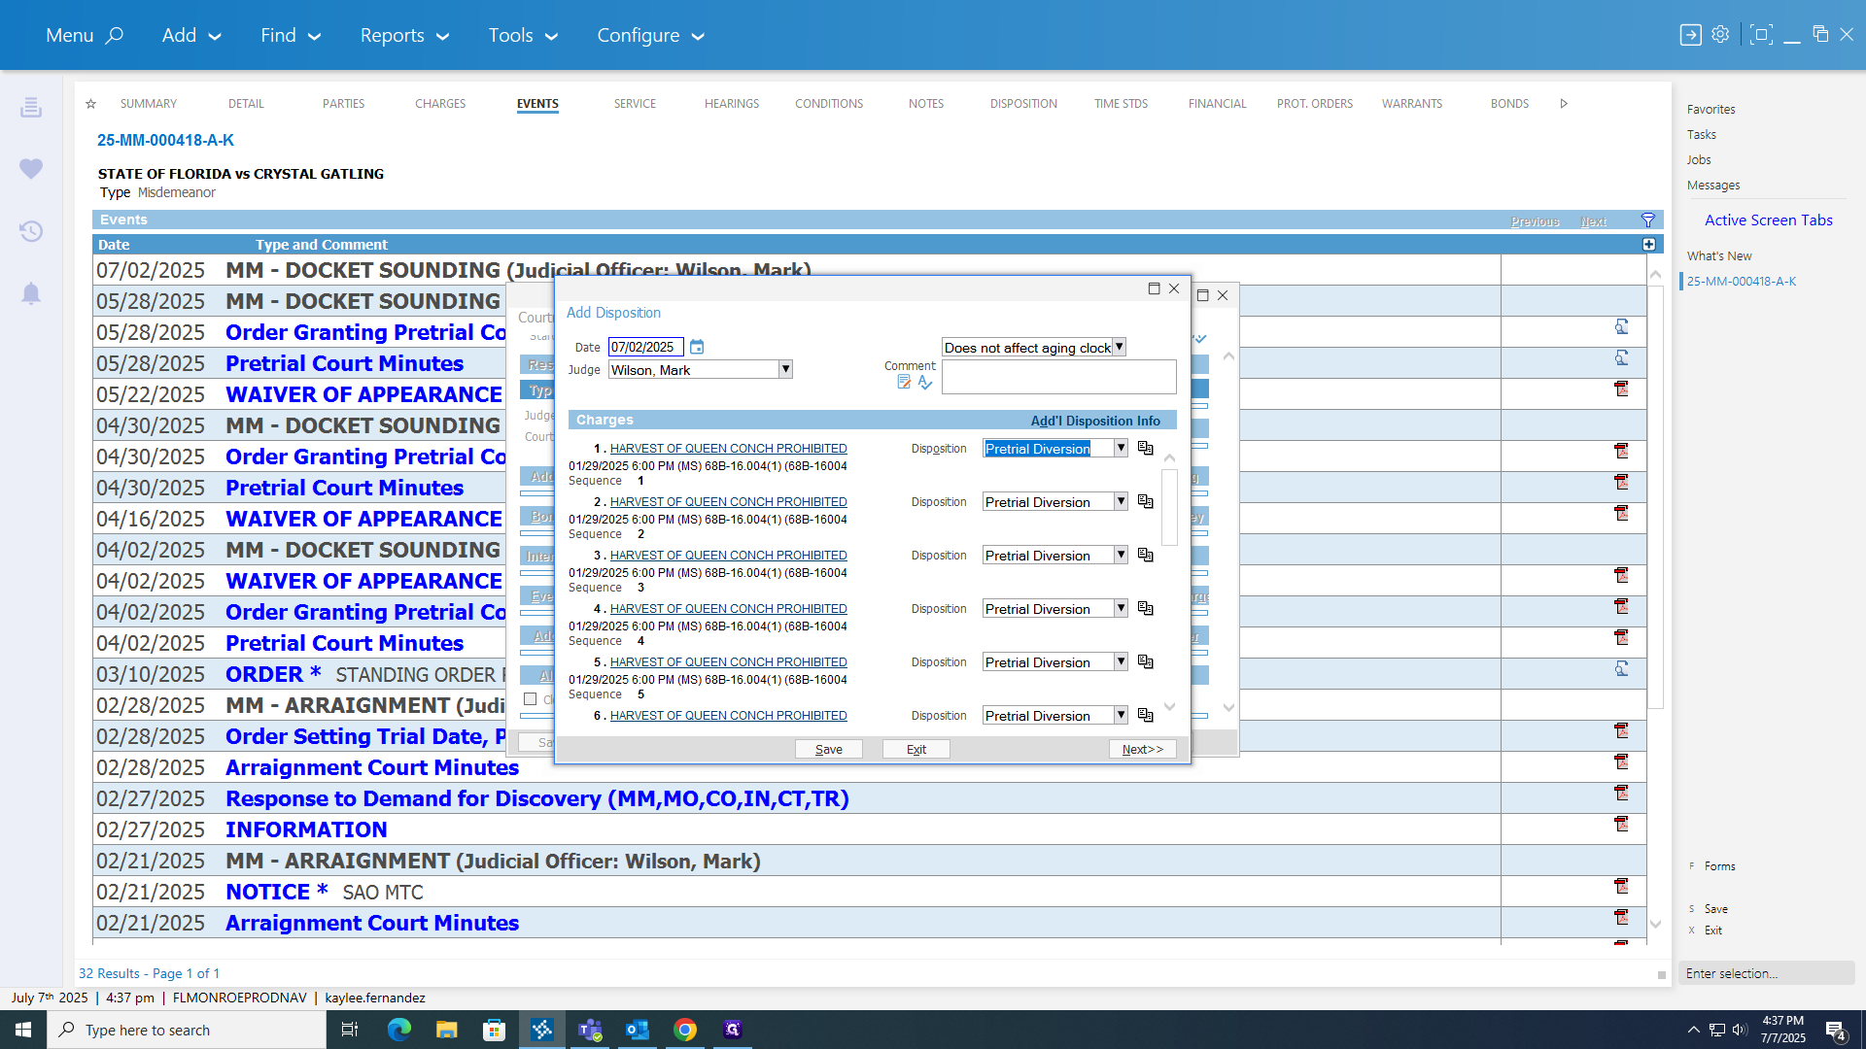Open Disposition dropdown for charge 3
1866x1049 pixels.
(1121, 555)
